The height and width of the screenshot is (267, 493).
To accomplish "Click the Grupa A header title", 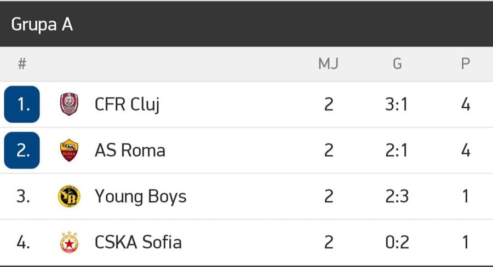I will click(x=42, y=25).
